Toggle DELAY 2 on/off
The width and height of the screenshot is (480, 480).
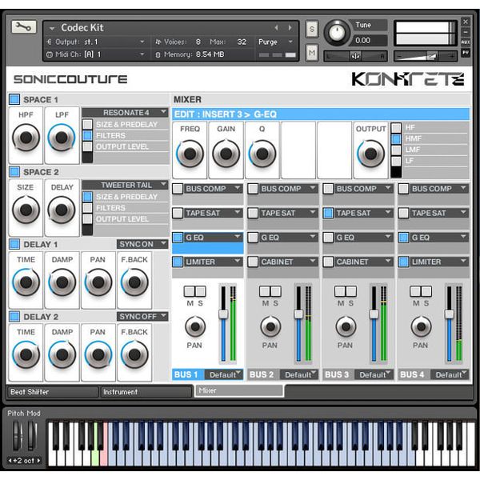14,317
